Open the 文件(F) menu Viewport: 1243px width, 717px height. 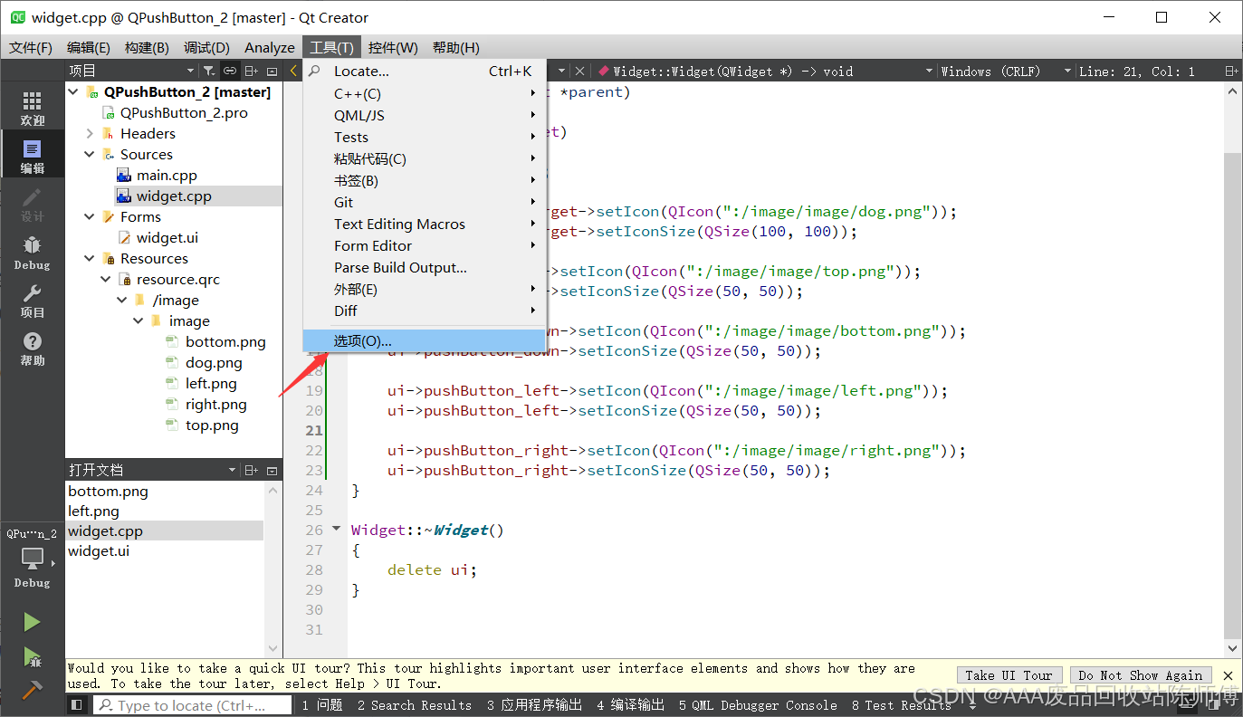[x=31, y=47]
